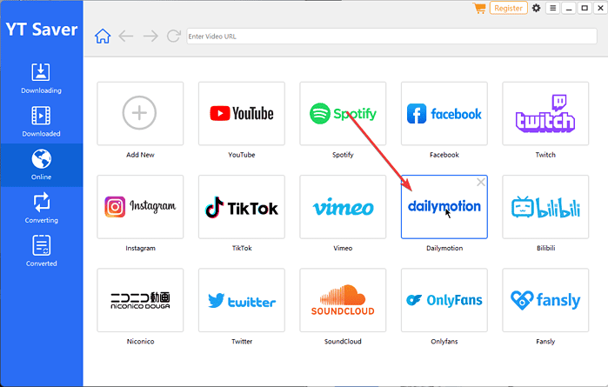Go forward with the right arrow
Image resolution: width=608 pixels, height=387 pixels.
[150, 36]
